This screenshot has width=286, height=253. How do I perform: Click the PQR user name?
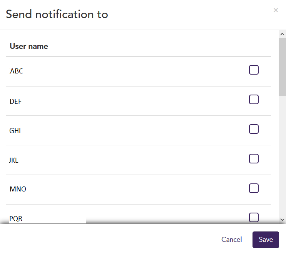click(x=16, y=218)
